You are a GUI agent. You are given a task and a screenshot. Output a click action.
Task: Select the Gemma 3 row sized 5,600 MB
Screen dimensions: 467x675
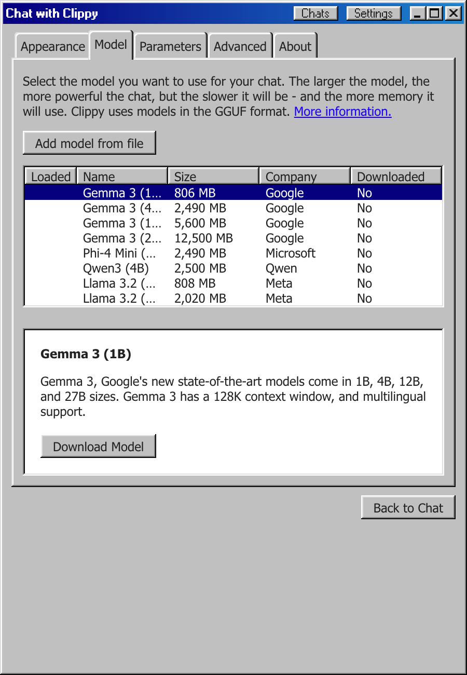[x=233, y=223]
